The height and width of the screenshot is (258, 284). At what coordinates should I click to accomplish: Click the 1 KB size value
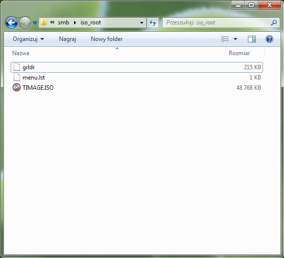(x=255, y=78)
